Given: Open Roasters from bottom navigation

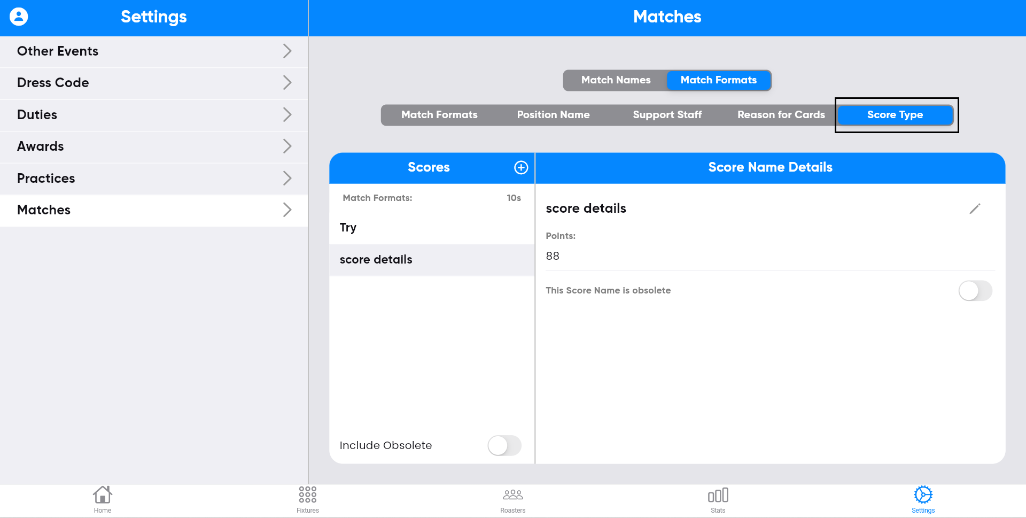Looking at the screenshot, I should [512, 500].
